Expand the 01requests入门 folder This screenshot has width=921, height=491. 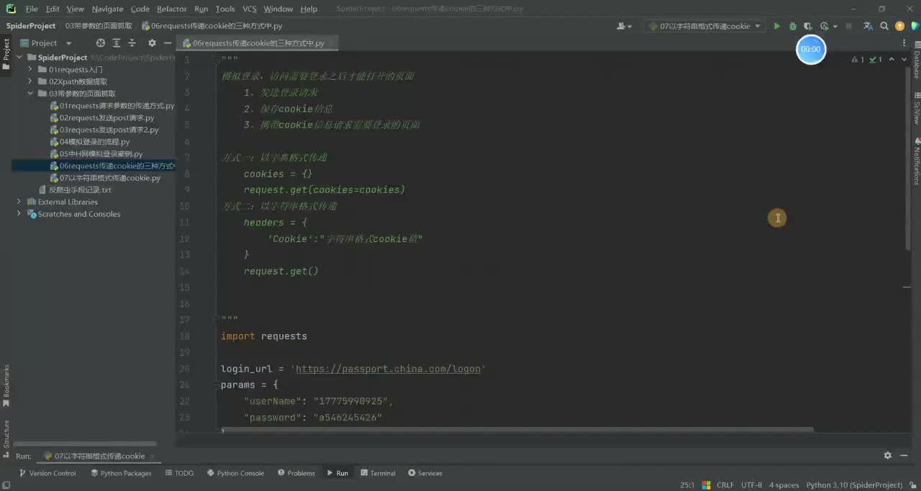[30, 69]
